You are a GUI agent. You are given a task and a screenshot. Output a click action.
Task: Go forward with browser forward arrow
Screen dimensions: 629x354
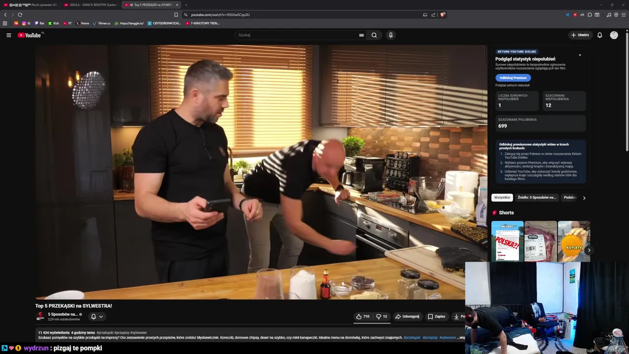pos(13,15)
